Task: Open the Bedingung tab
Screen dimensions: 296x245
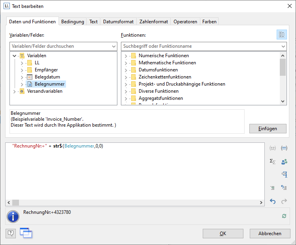Action: [x=72, y=22]
